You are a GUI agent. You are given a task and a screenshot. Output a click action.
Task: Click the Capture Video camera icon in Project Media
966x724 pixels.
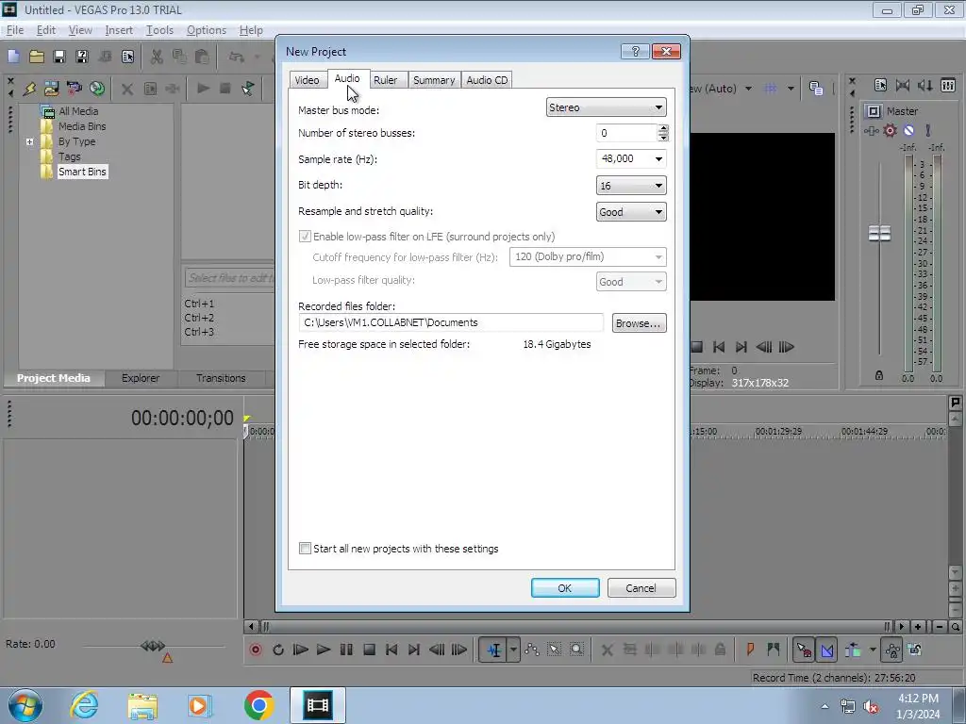click(x=74, y=88)
